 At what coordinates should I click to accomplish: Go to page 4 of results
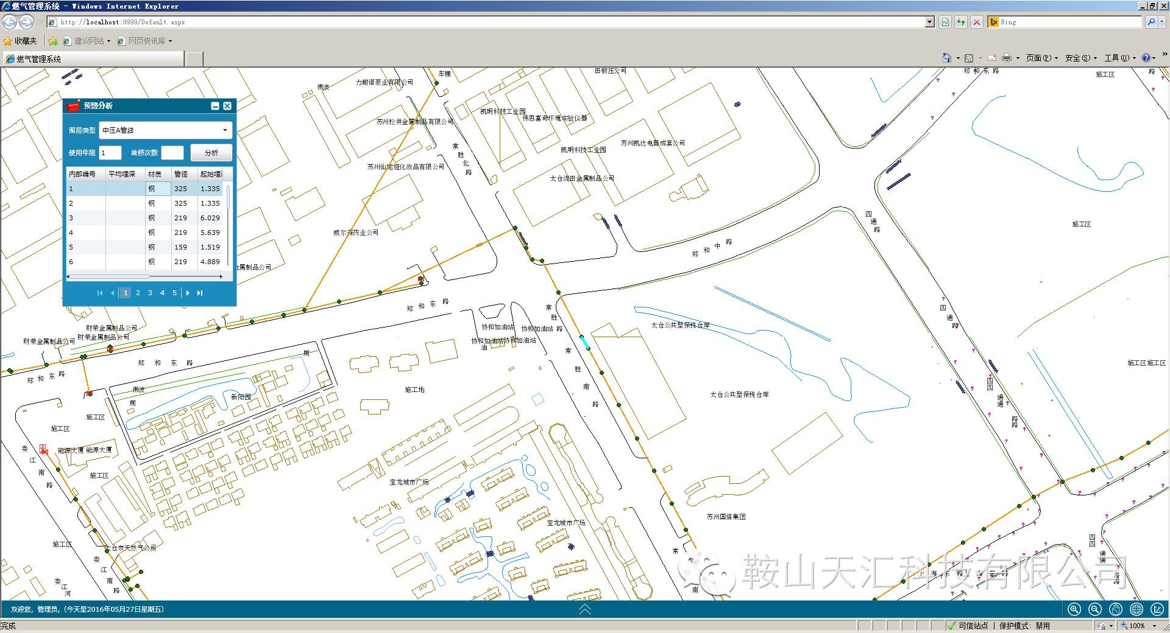point(162,293)
